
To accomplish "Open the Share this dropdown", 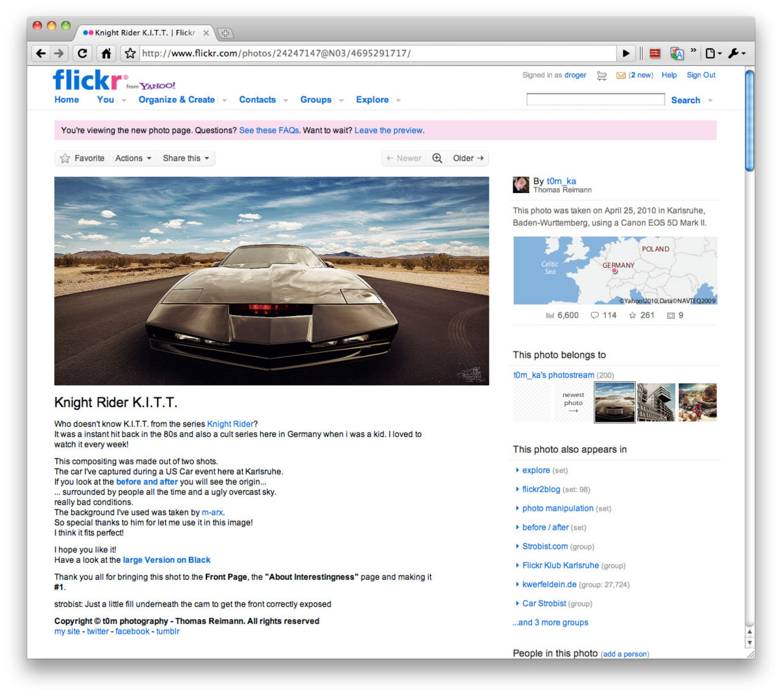I will pos(186,158).
